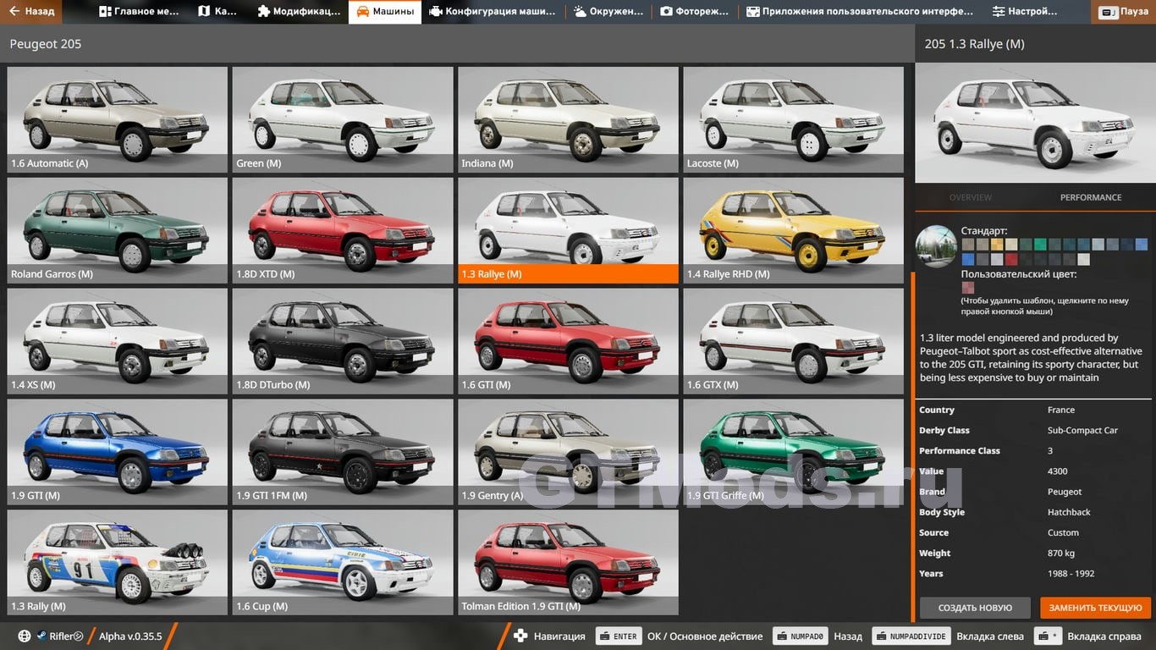Image resolution: width=1156 pixels, height=650 pixels.
Task: Choose the black 1.8D DTurbo (M)
Action: point(343,341)
